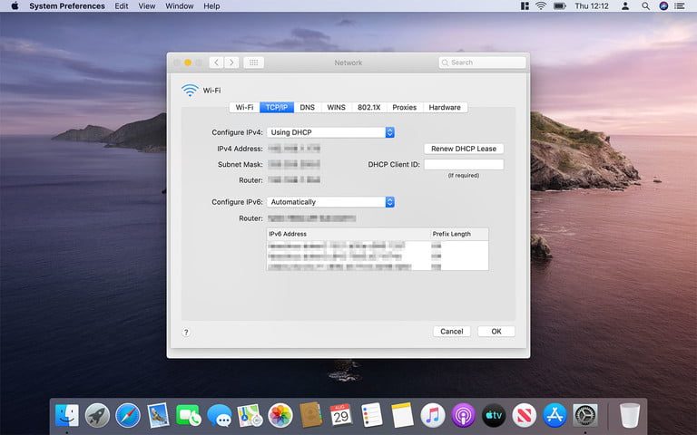This screenshot has width=697, height=435.
Task: Click the Show All grid icon
Action: (254, 63)
